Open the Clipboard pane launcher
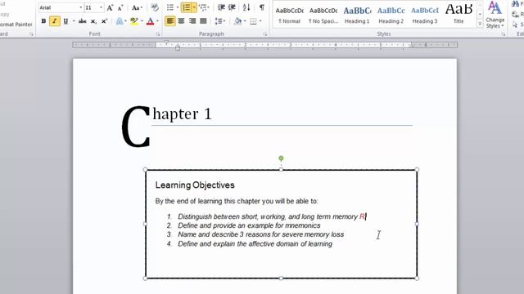524x294 pixels. (31, 34)
